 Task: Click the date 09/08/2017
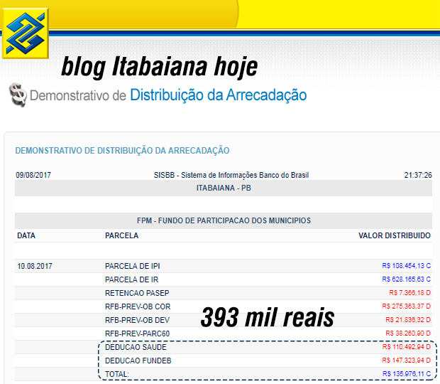point(33,175)
